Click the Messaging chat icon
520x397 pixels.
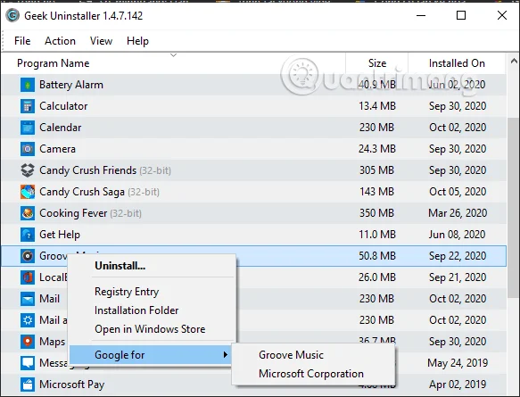click(x=28, y=363)
